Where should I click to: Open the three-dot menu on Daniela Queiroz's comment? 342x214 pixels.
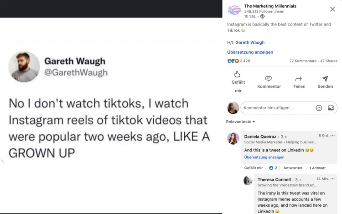coord(332,136)
